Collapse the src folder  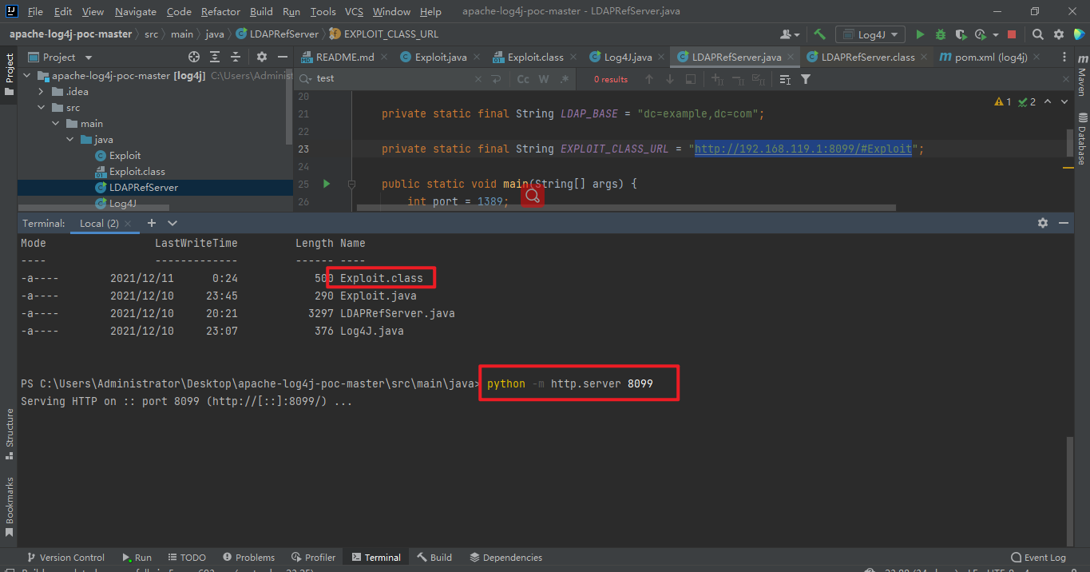[42, 108]
